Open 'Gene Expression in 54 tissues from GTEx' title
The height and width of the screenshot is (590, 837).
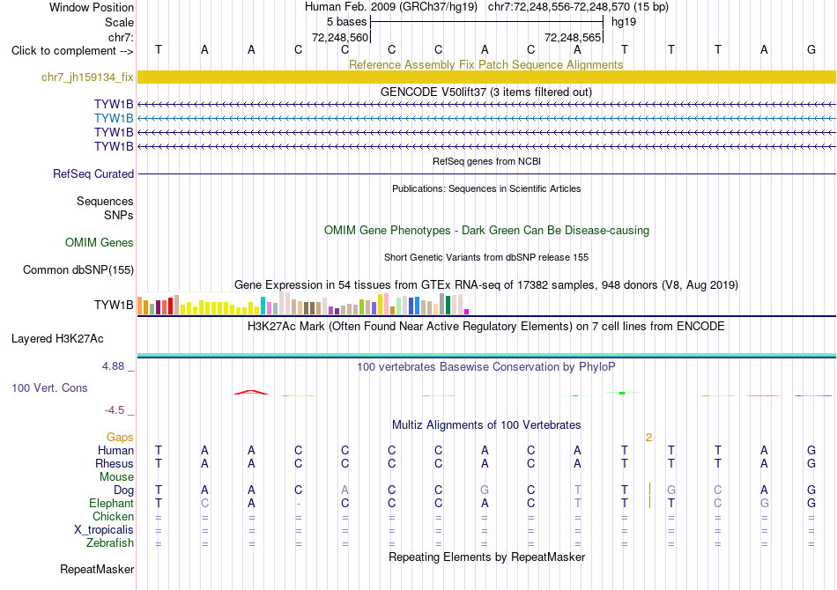click(x=486, y=284)
